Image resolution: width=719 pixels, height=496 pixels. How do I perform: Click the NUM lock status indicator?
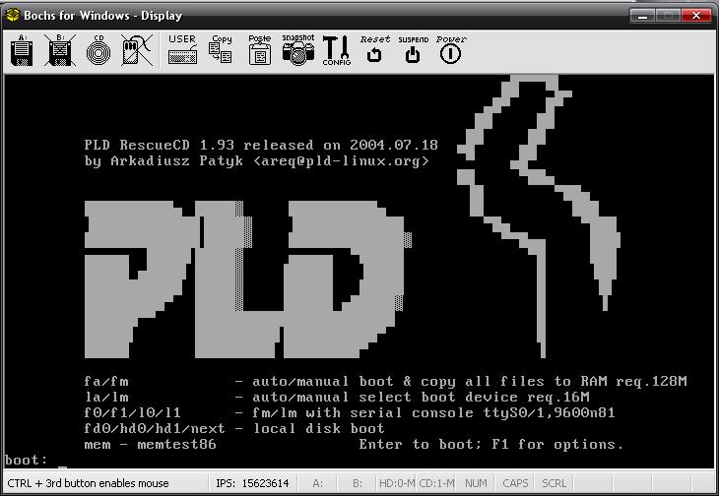tap(476, 483)
